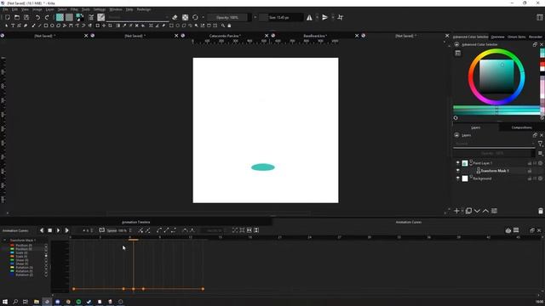The image size is (545, 306).
Task: Open the Filter menu
Action: (74, 9)
